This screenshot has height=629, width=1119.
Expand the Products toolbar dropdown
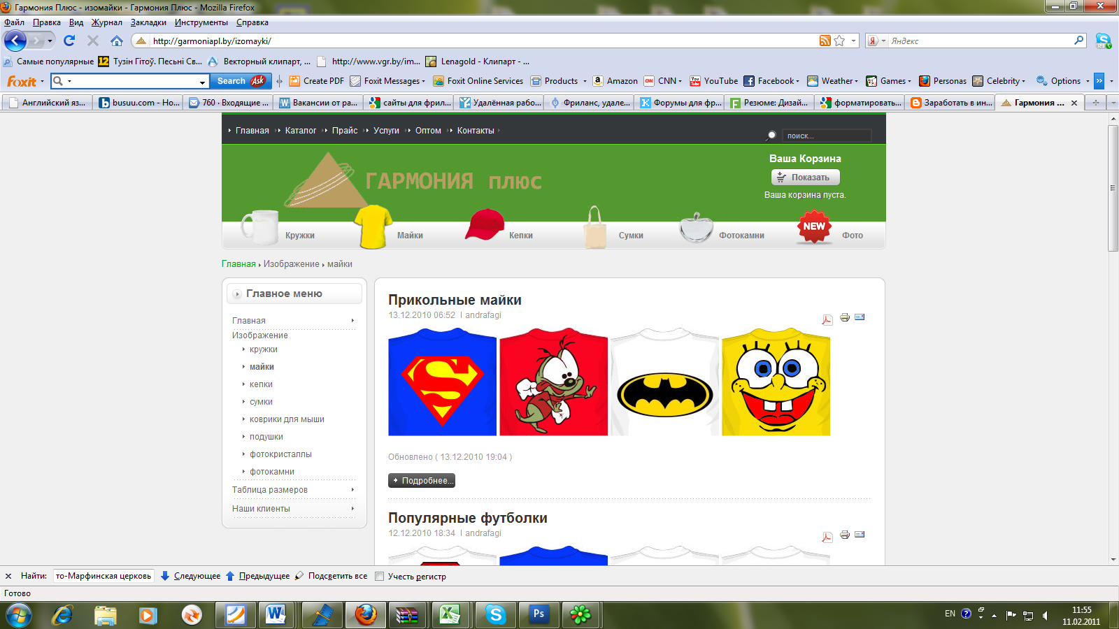coord(585,81)
